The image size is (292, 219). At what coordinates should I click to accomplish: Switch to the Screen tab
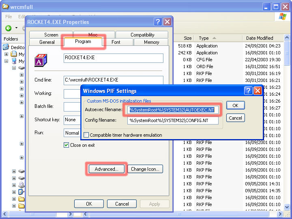51,35
